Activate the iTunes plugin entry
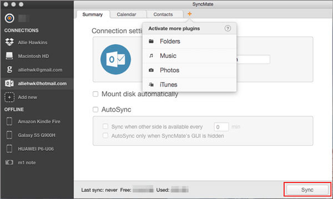The width and height of the screenshot is (333, 199). (189, 85)
